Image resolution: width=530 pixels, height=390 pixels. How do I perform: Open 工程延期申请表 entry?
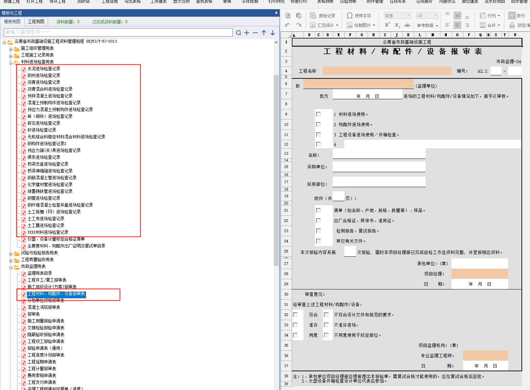42,362
